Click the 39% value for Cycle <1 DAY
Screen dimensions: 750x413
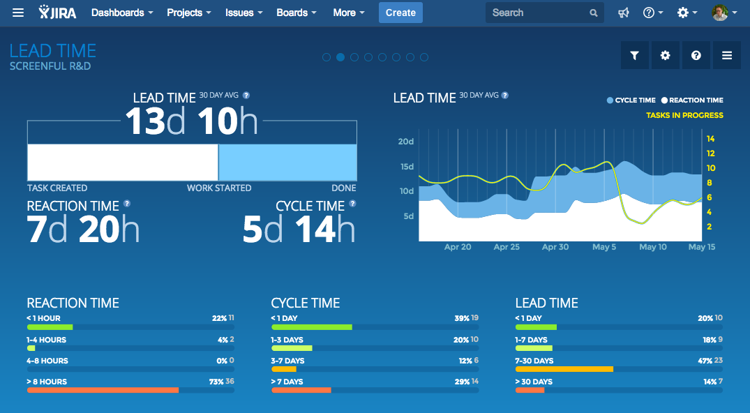tap(462, 318)
